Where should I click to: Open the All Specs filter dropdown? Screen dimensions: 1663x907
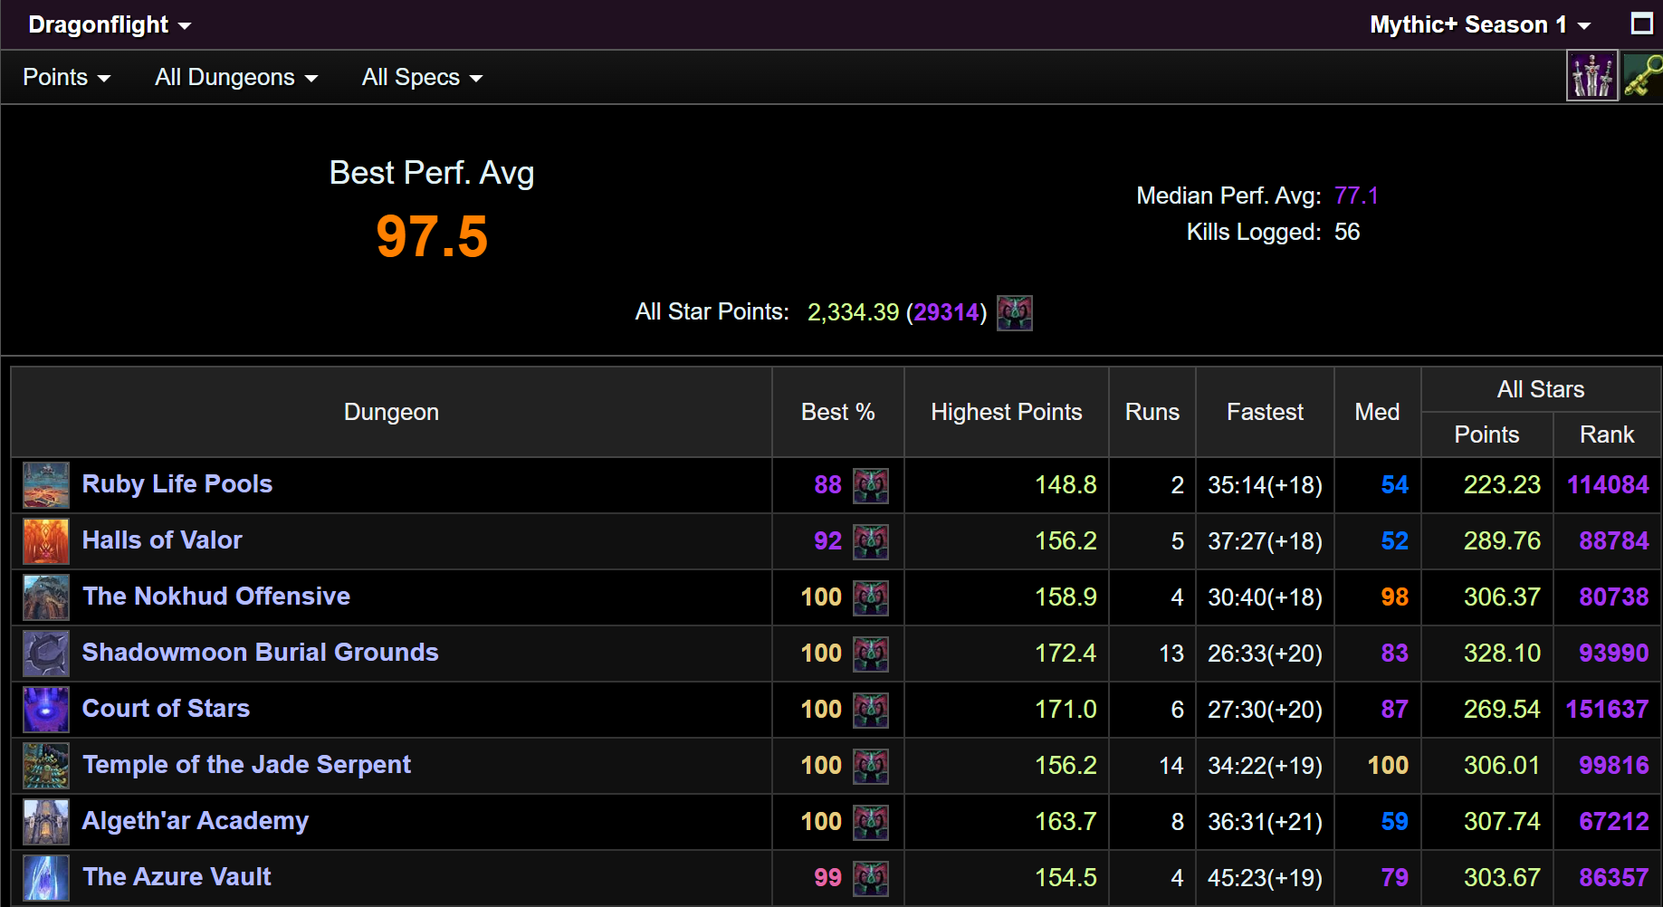[422, 77]
